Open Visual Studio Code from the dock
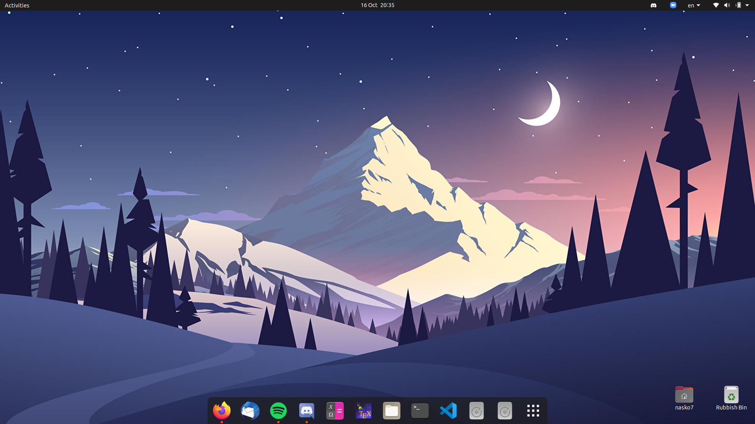 click(x=448, y=411)
